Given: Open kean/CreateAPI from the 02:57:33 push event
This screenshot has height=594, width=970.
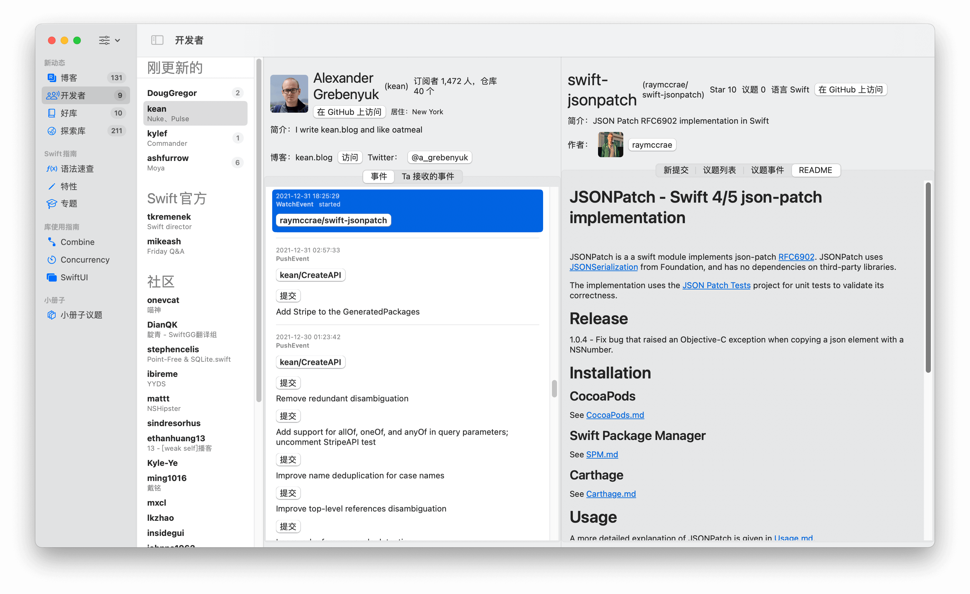Looking at the screenshot, I should click(310, 275).
